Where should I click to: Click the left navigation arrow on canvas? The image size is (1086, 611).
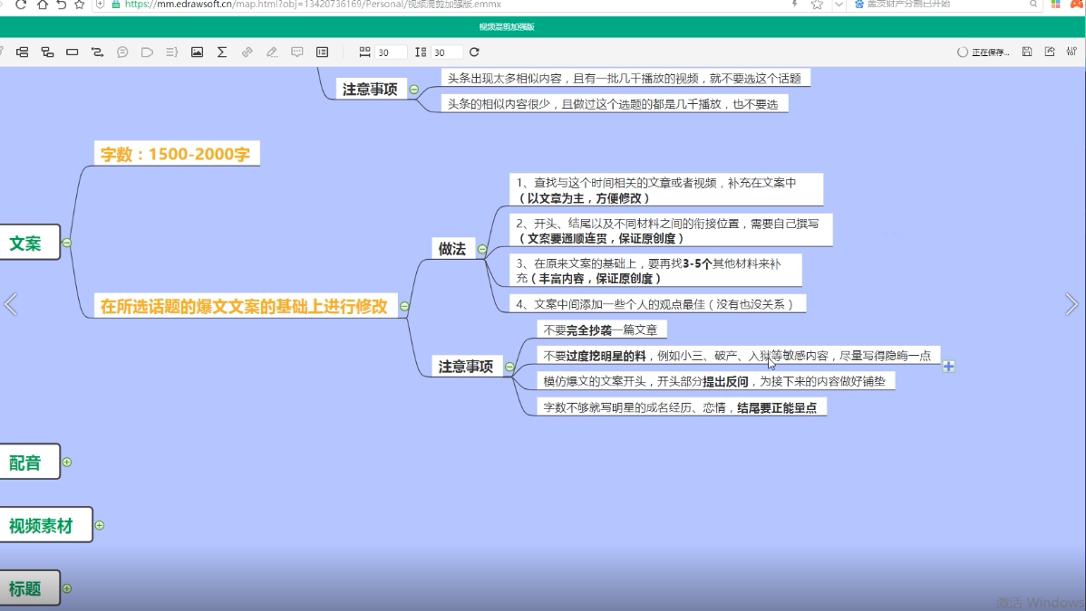(x=12, y=304)
